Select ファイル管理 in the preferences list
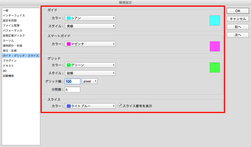 click(21, 26)
